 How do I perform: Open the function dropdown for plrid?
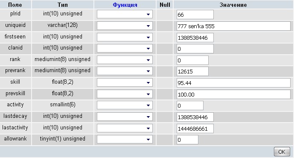pyautogui.click(x=125, y=15)
